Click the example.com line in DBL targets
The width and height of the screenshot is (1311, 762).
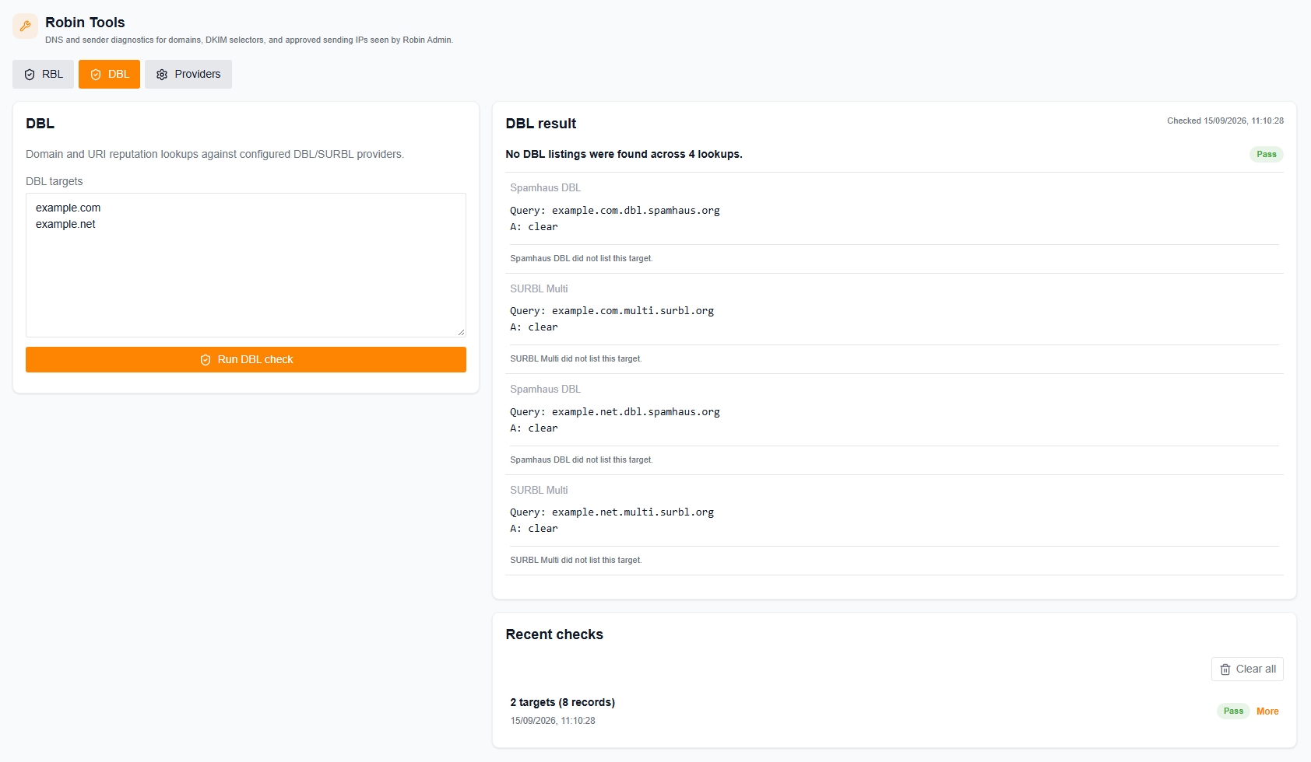pos(69,208)
